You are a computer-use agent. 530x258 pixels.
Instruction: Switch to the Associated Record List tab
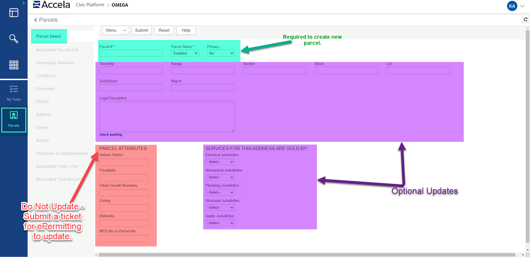pyautogui.click(x=57, y=50)
